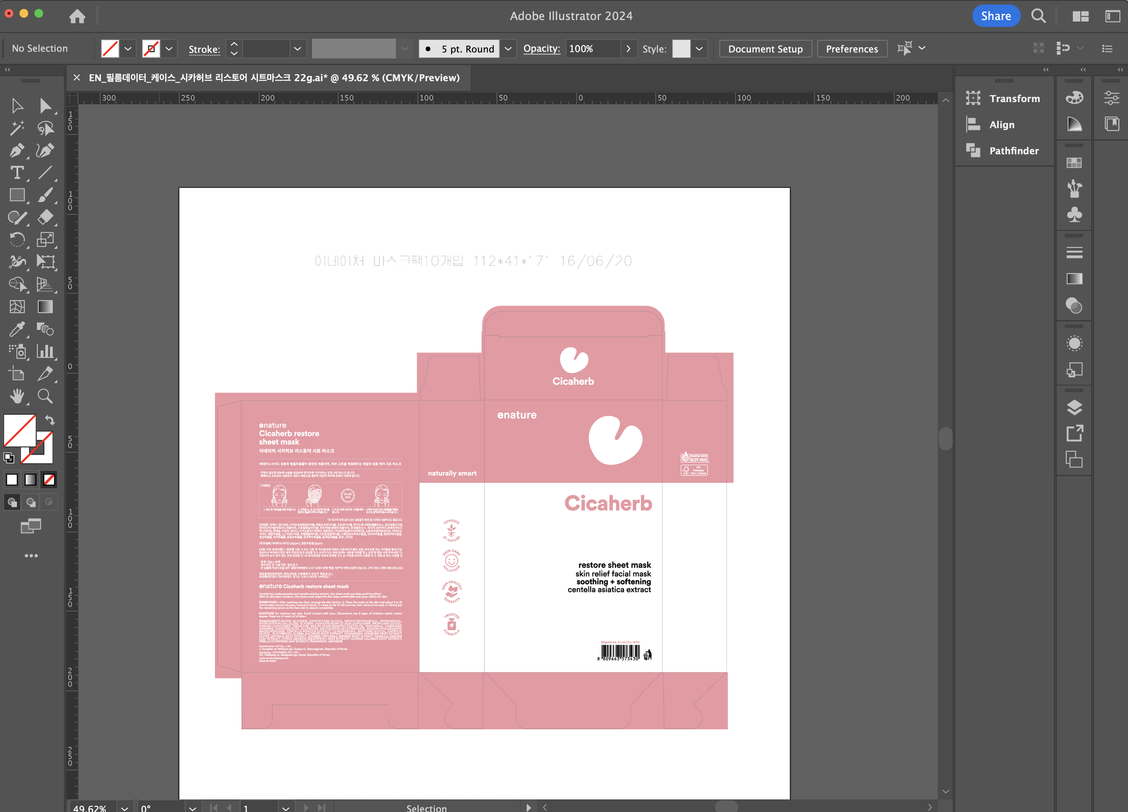1128x812 pixels.
Task: Reset to default fill and stroke
Action: point(9,458)
